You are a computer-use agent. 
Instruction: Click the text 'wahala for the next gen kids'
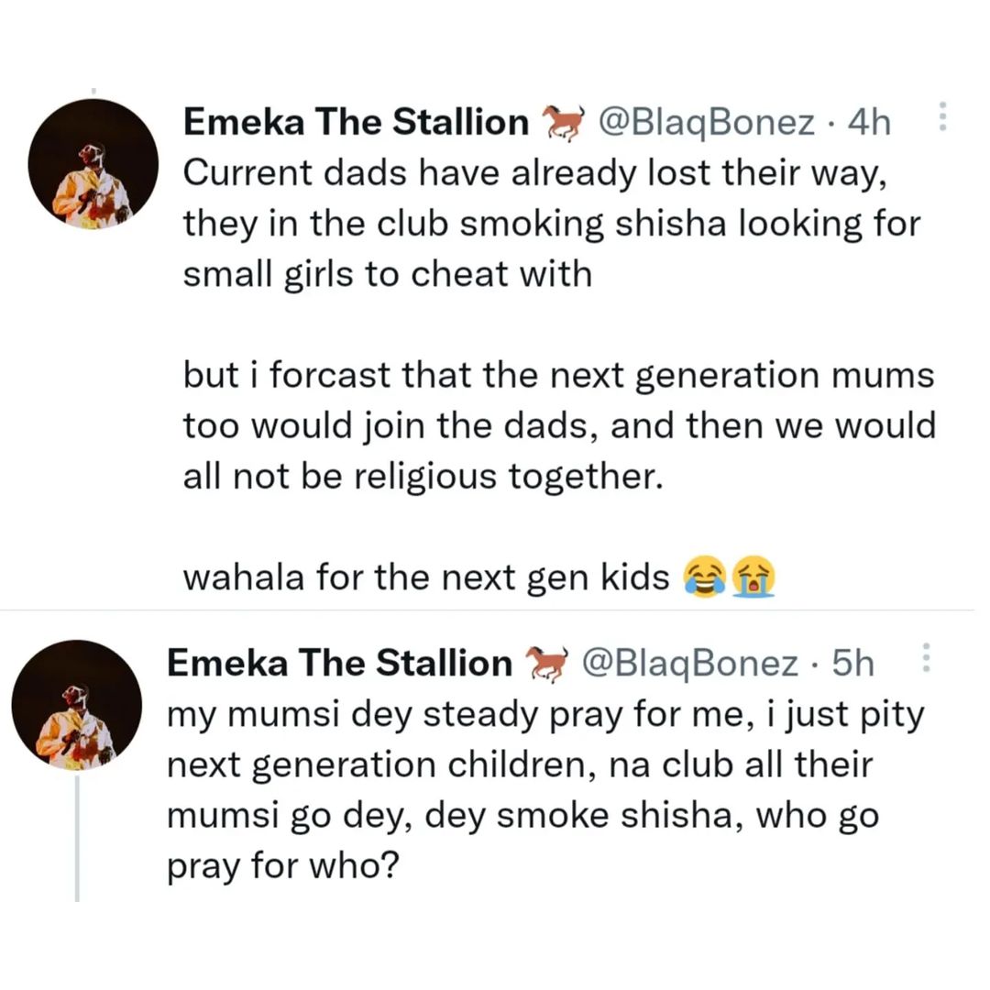click(426, 577)
